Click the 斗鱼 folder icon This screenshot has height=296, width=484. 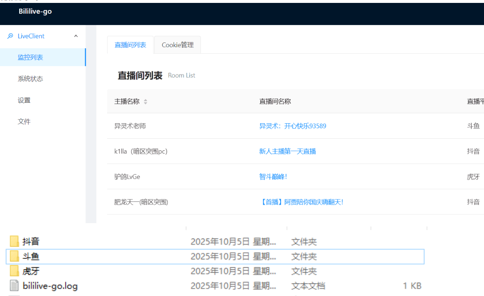pos(15,256)
